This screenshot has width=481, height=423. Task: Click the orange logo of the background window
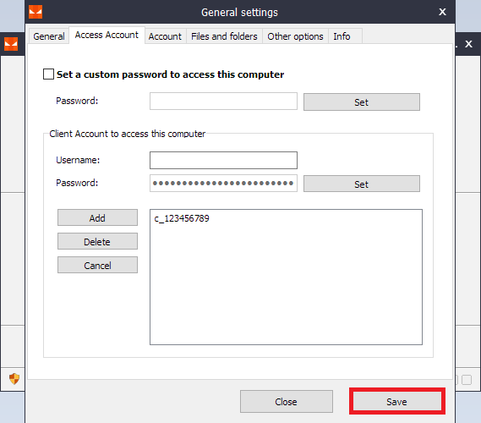[x=11, y=44]
